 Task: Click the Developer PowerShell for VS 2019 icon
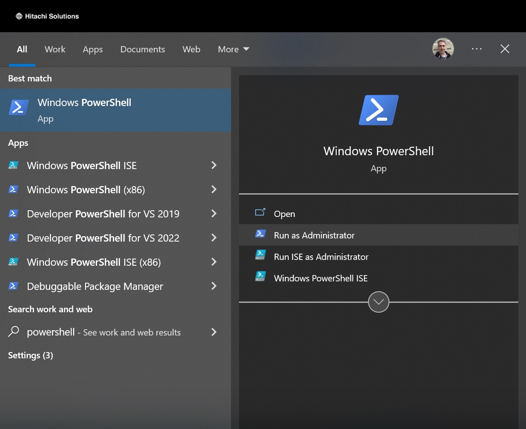pyautogui.click(x=13, y=213)
